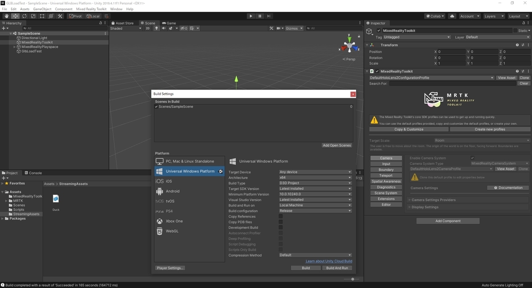Open the Compression Method dropdown
The height and width of the screenshot is (288, 532).
315,255
